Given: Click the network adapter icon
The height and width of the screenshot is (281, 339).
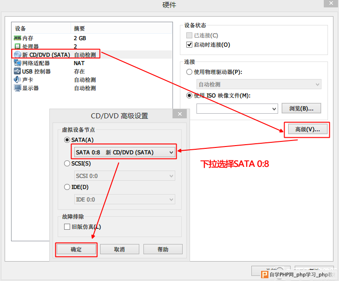Looking at the screenshot, I should pyautogui.click(x=18, y=63).
